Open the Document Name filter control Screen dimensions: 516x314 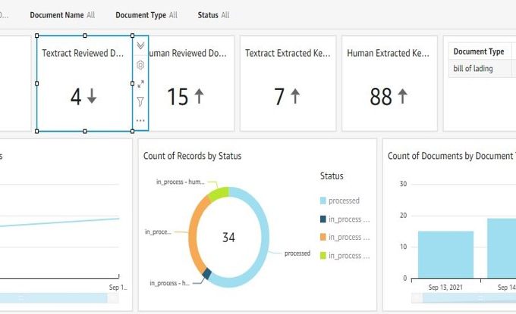point(62,15)
